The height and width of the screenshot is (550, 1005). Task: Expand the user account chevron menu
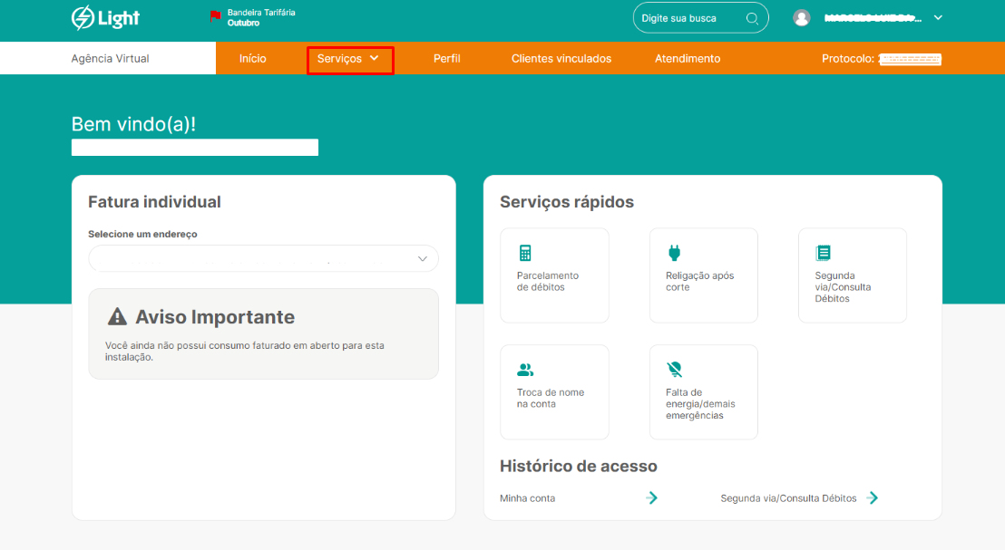click(x=938, y=18)
